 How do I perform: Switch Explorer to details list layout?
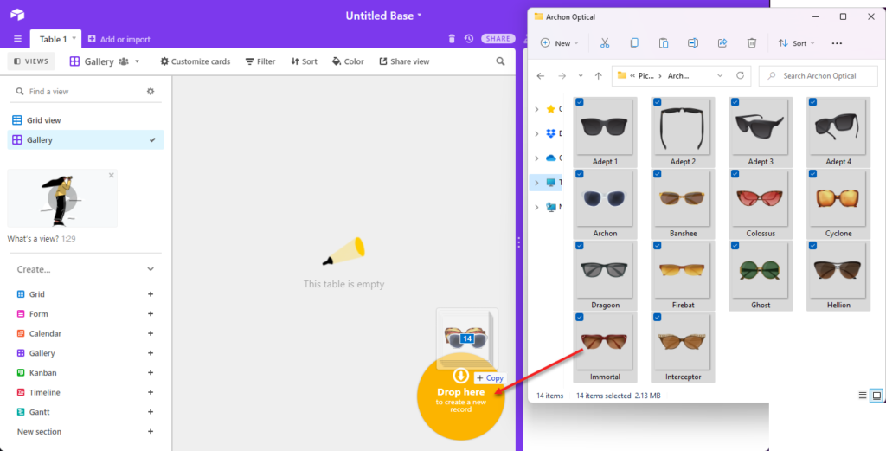[x=863, y=396]
